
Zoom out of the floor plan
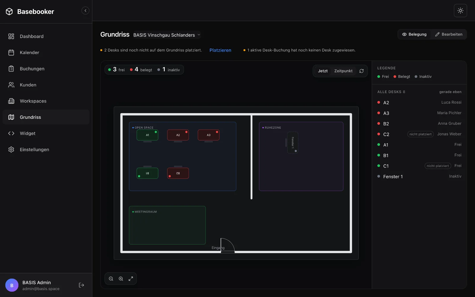[x=111, y=279]
